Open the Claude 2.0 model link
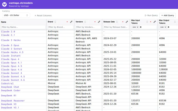 [x=8, y=32]
